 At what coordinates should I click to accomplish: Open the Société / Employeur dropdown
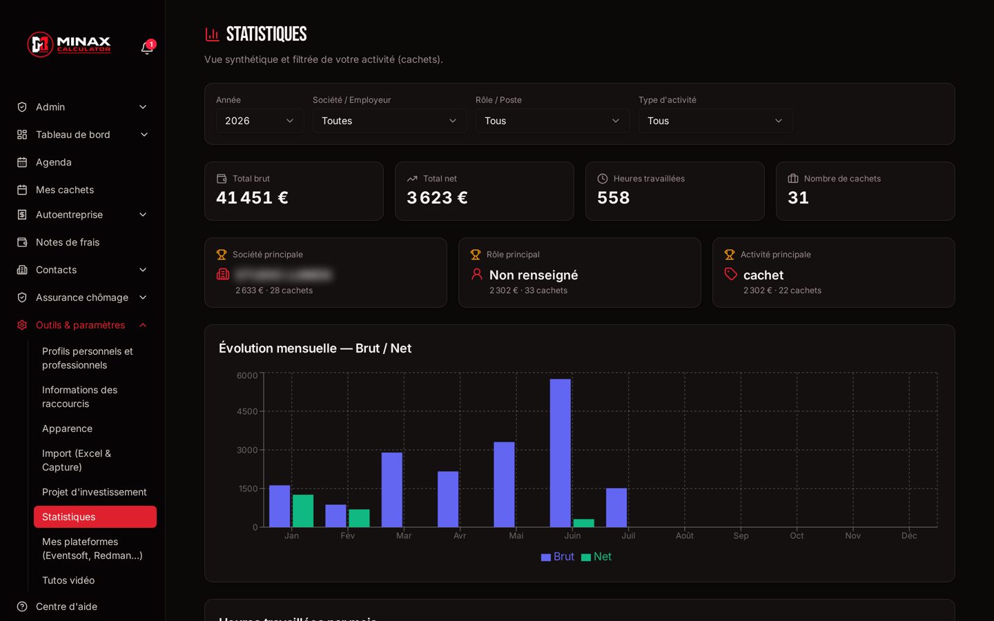point(390,121)
